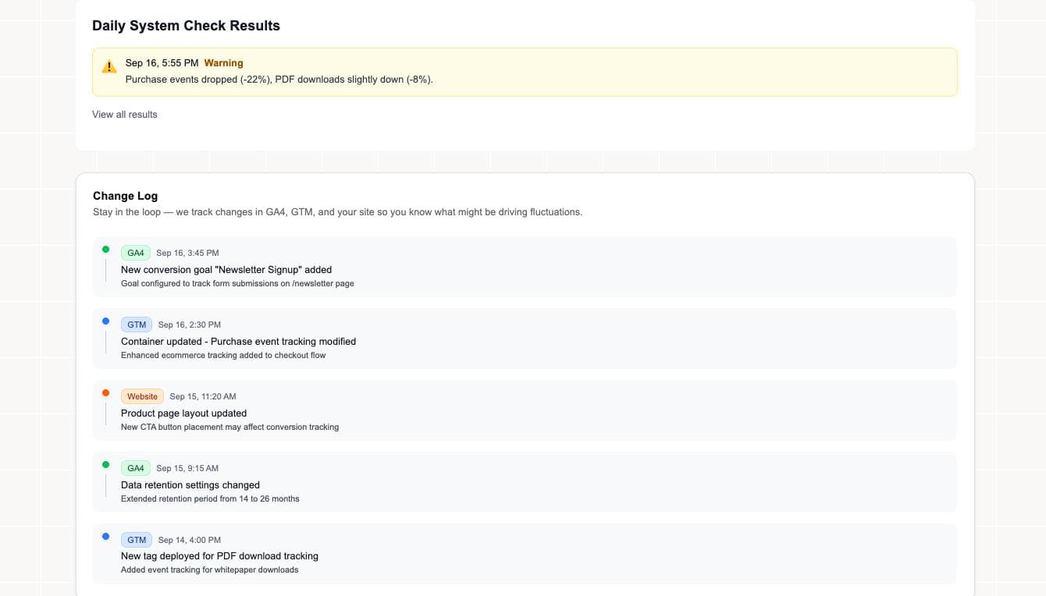Open the New tag deployed for PDF entry title
1046x596 pixels.
219,556
